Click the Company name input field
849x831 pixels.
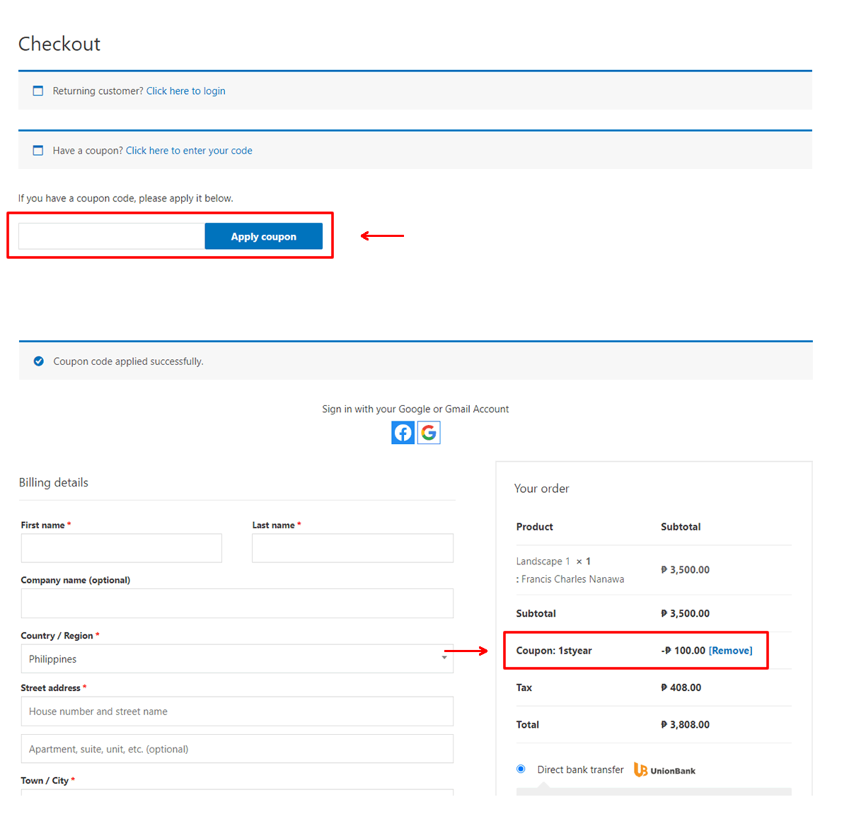237,603
